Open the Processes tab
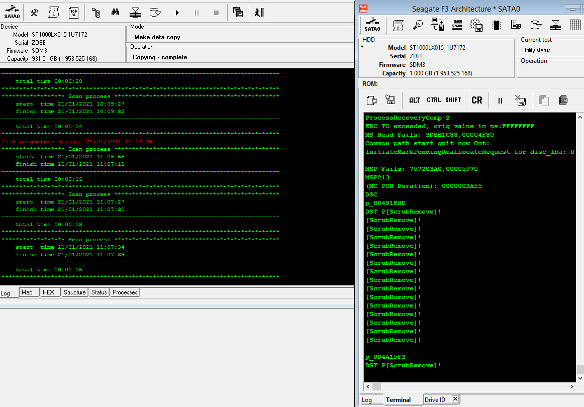This screenshot has height=407, width=584. pyautogui.click(x=125, y=292)
